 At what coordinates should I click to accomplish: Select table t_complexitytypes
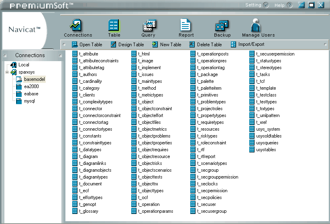96,102
